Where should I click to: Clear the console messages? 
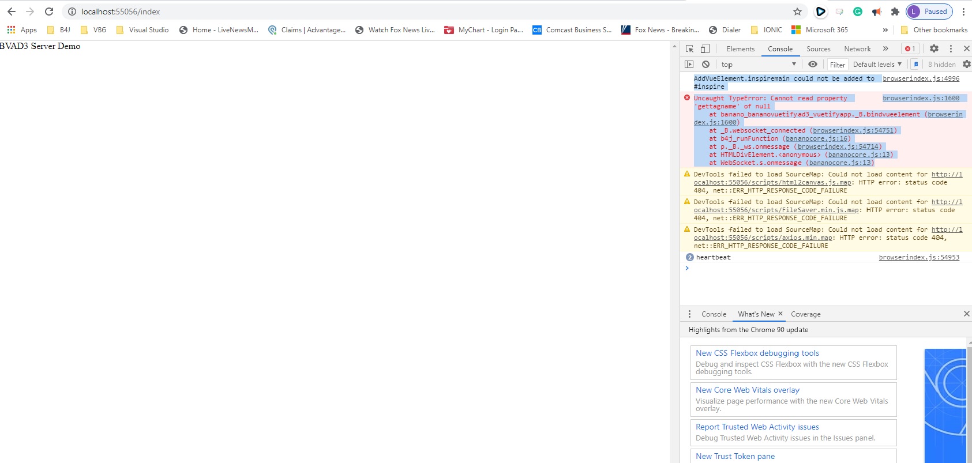pos(705,65)
